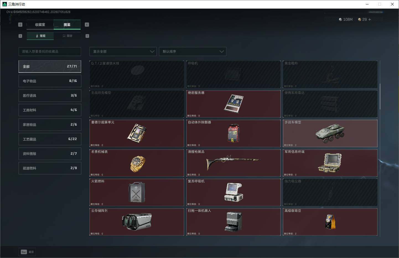The image size is (399, 258).
Task: Click the locked G.T.I卫星通信天线 card
Action: pos(137,74)
